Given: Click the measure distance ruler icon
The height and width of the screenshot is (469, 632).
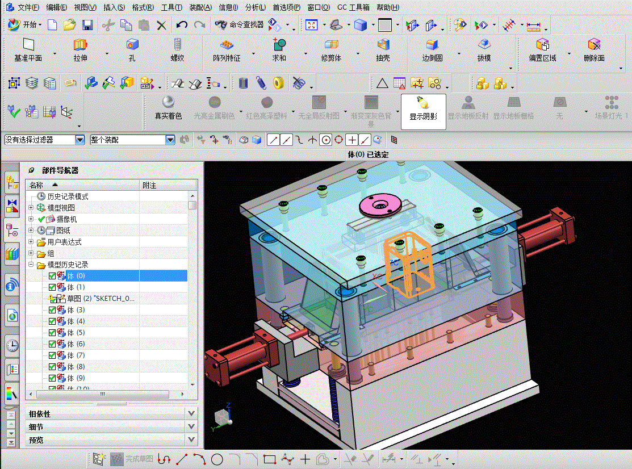Looking at the screenshot, I should coord(533,27).
